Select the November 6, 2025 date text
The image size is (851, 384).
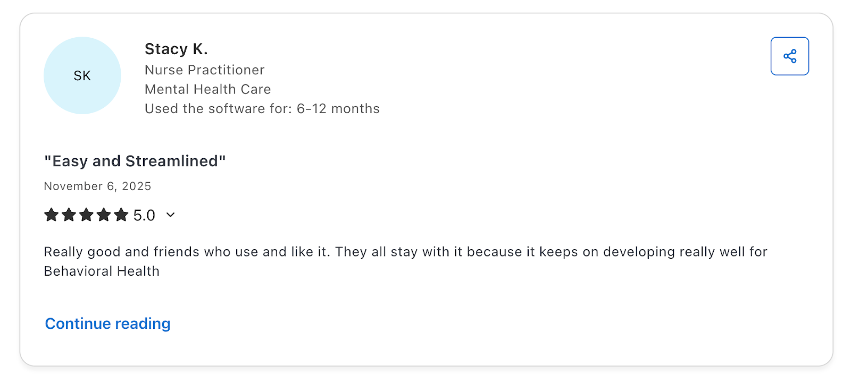97,186
